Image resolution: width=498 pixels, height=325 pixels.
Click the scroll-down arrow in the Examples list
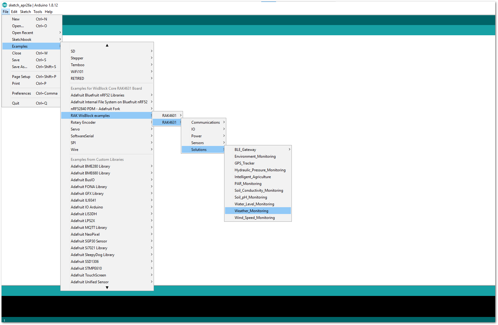107,288
